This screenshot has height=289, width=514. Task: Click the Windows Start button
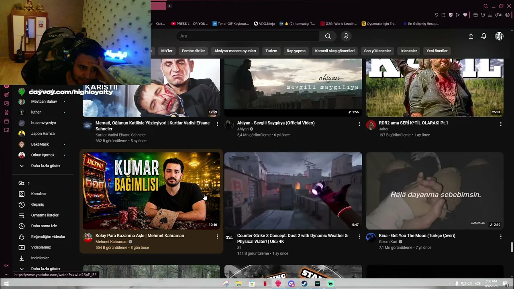point(6,284)
